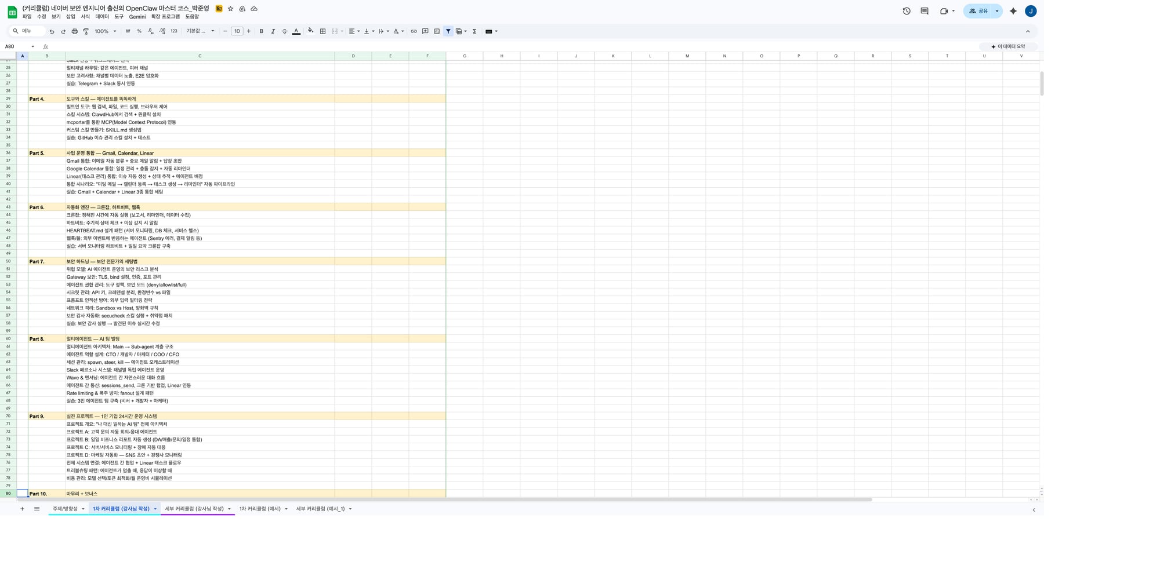Open the fill color paint bucket
This screenshot has width=1160, height=573.
(310, 31)
